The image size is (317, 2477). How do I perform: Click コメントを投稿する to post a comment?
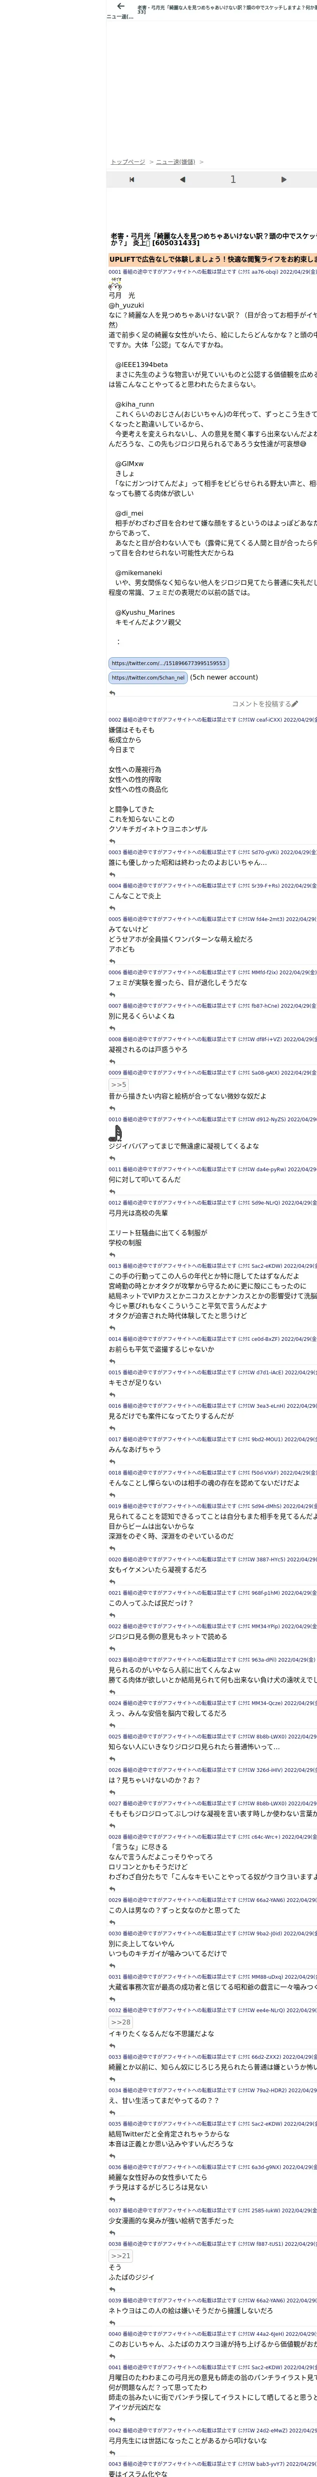260,704
